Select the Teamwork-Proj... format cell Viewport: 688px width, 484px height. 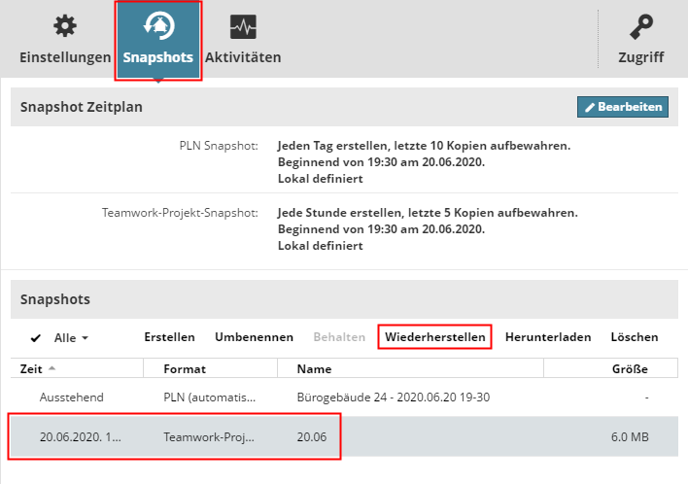[209, 437]
